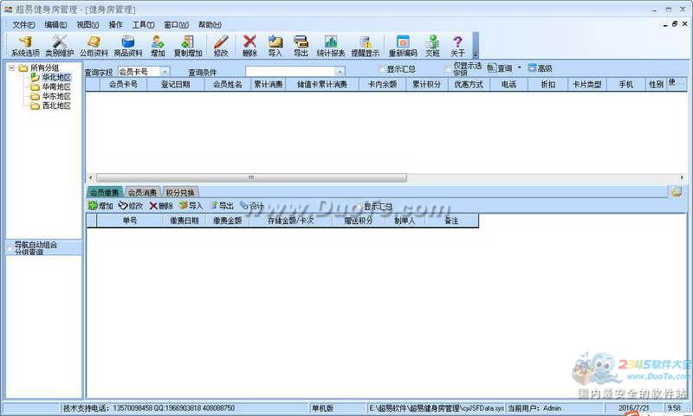The width and height of the screenshot is (693, 416).
Task: Toggle 显示汇总 checkbox in query bar
Action: coord(382,69)
